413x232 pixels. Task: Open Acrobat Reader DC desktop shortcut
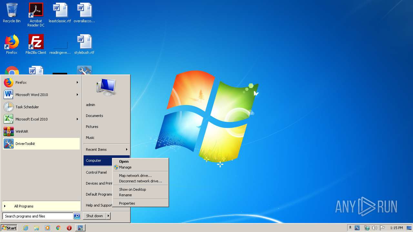36,15
